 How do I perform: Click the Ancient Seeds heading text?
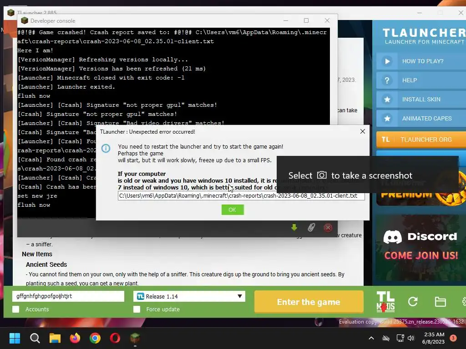point(46,264)
